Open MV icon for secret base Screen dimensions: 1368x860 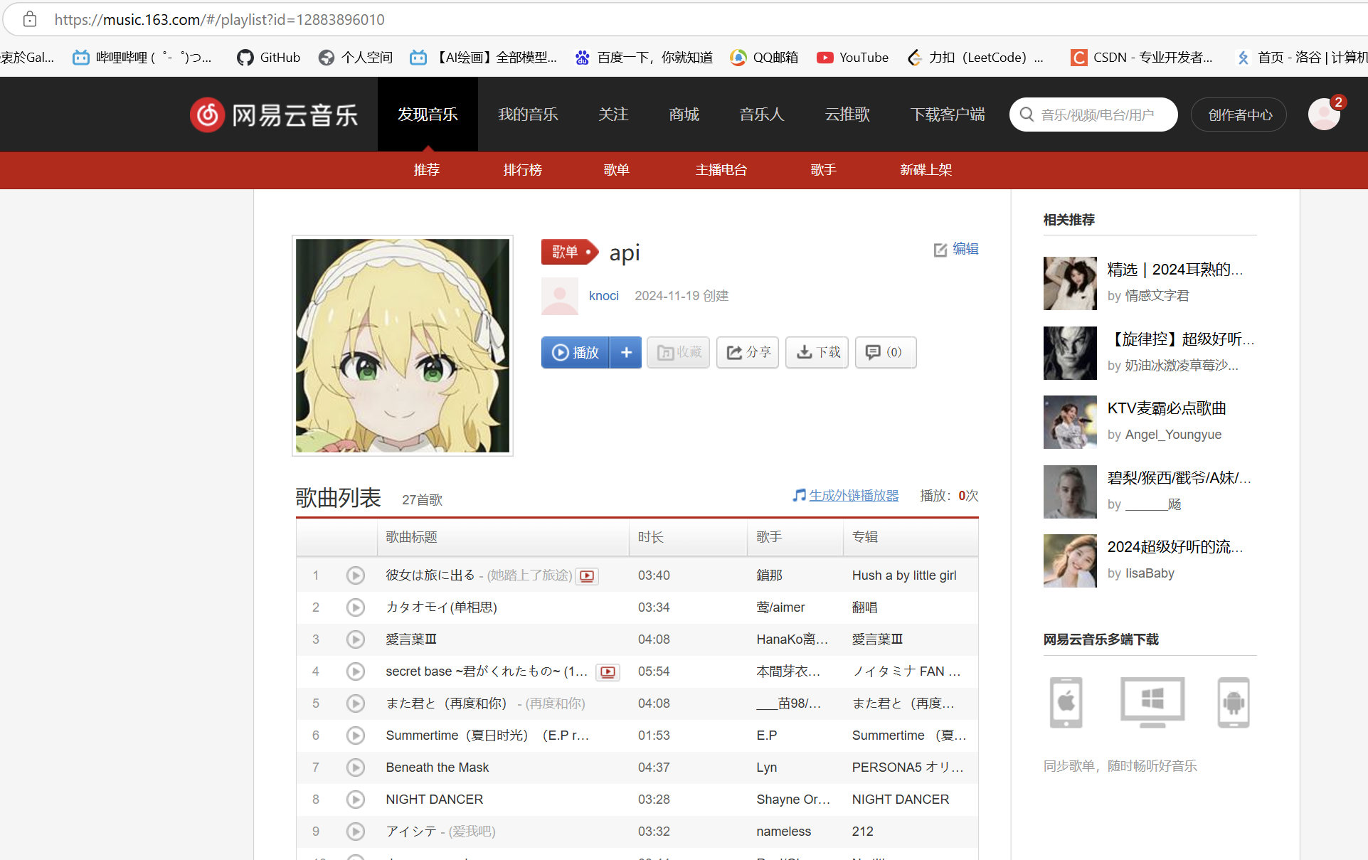(x=608, y=672)
